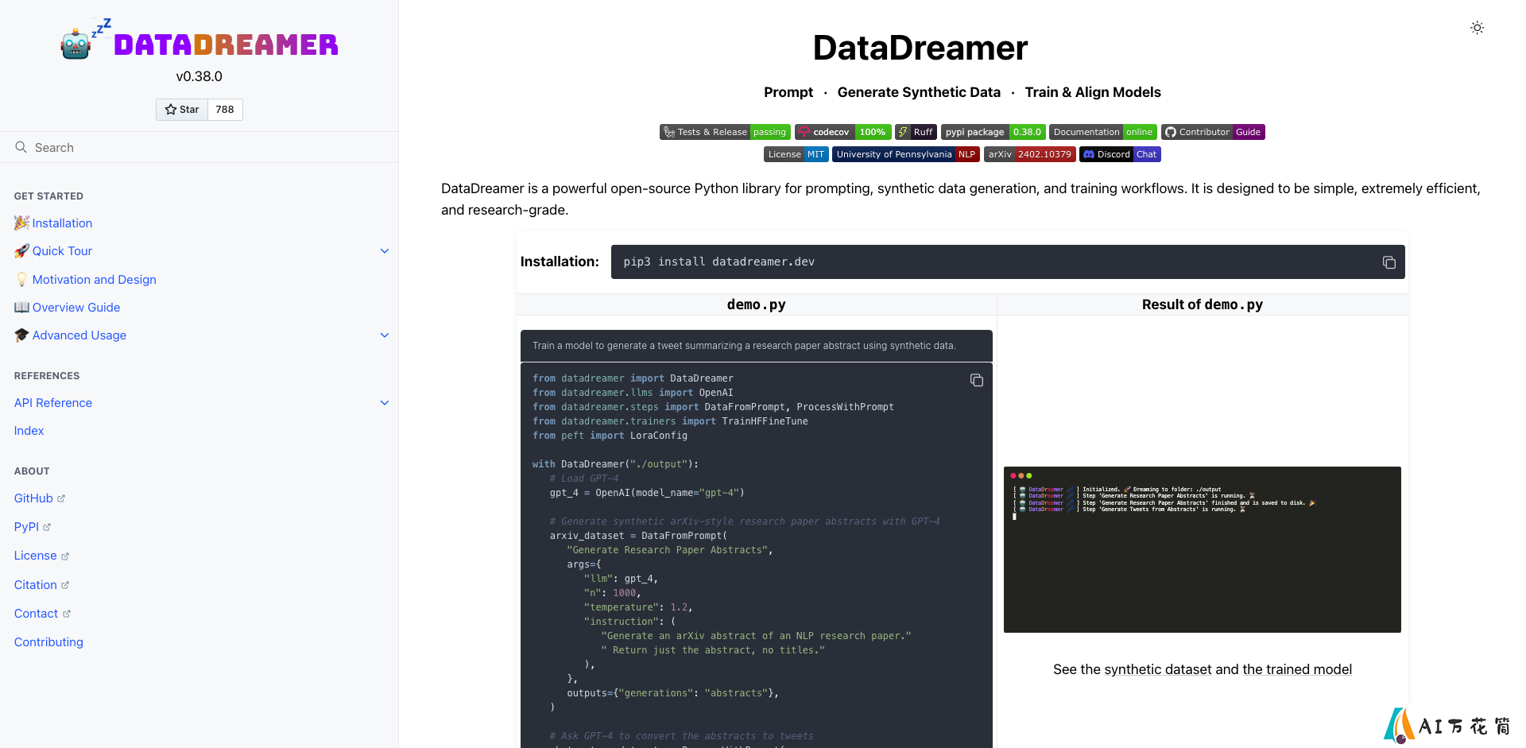Click the License MIT badge
Image resolution: width=1526 pixels, height=748 pixels.
click(x=796, y=154)
